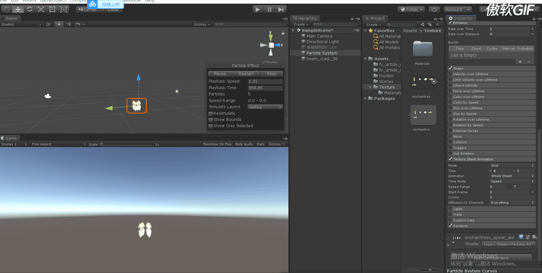This screenshot has height=273, width=542.
Task: Switch to the Hierarchy tab
Action: pos(305,18)
